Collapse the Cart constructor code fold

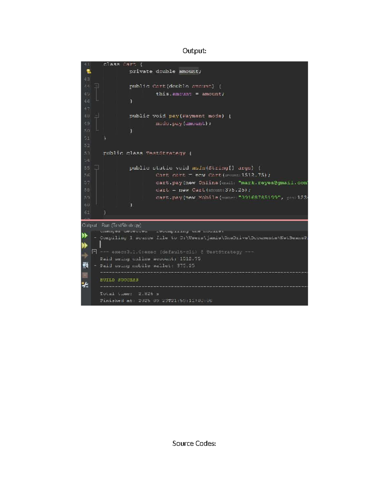click(97, 86)
